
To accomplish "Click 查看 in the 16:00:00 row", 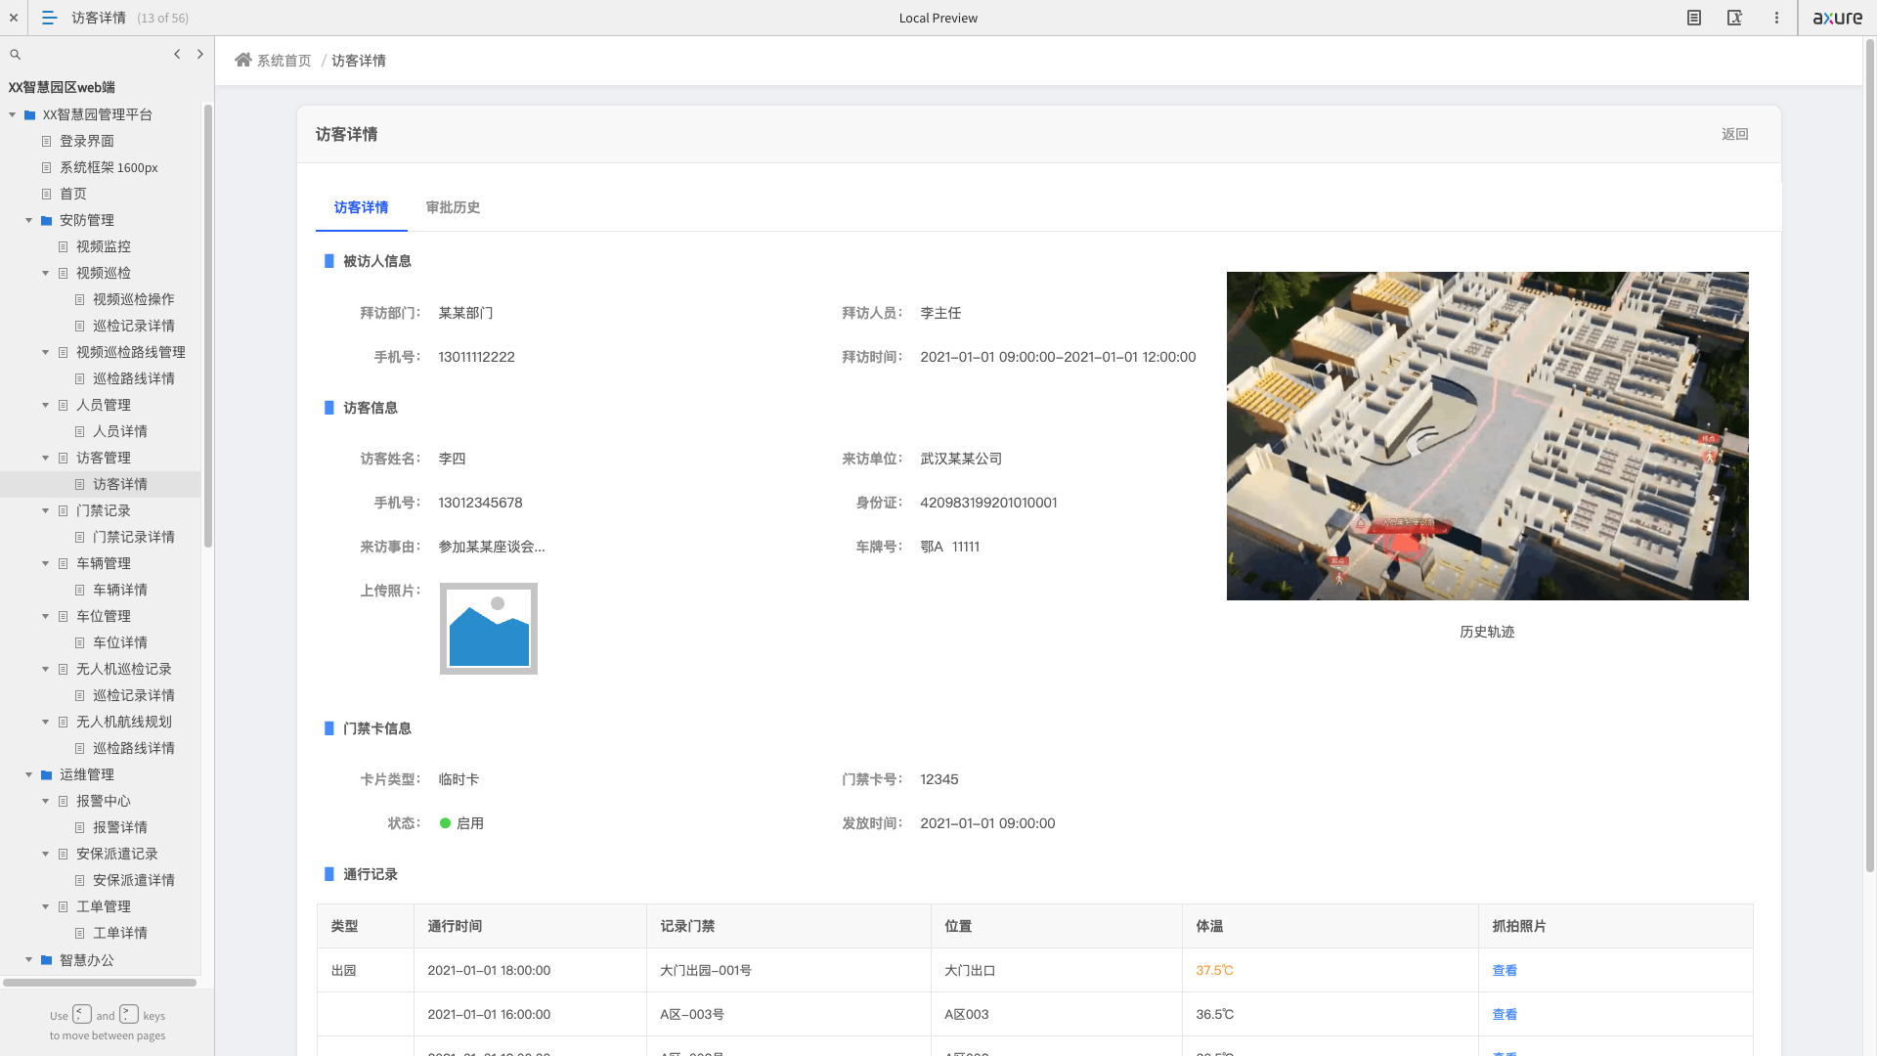I will click(1505, 1014).
